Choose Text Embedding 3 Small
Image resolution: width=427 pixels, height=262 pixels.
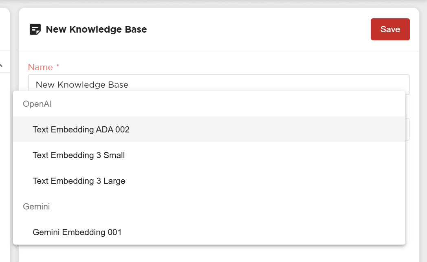pyautogui.click(x=209, y=155)
